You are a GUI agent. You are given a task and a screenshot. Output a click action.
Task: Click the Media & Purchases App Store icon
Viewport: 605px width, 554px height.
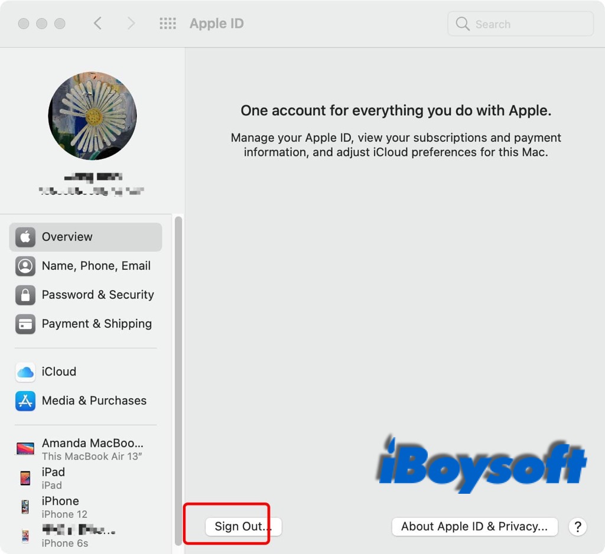[x=25, y=401]
